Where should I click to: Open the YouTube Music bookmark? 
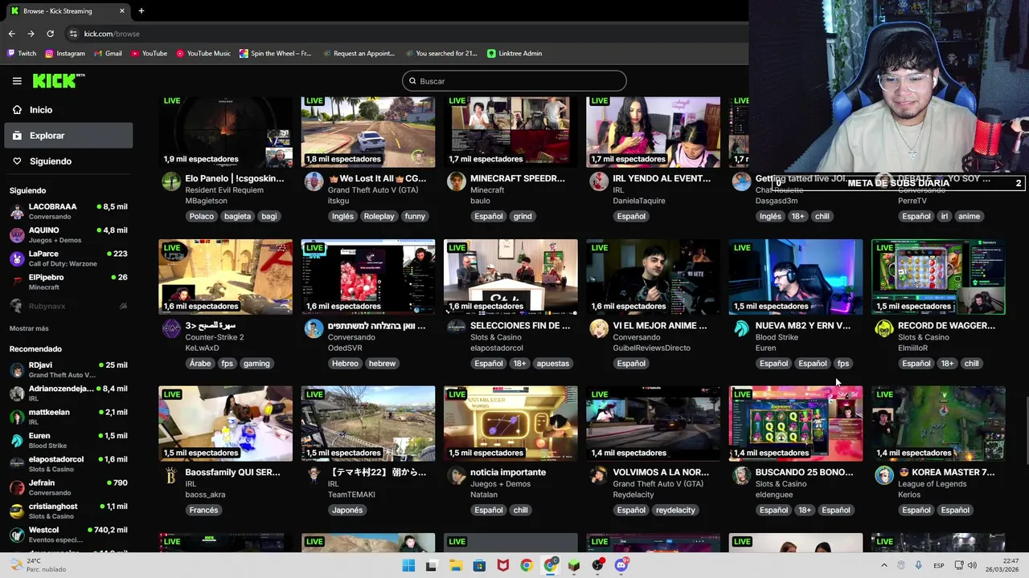(203, 54)
